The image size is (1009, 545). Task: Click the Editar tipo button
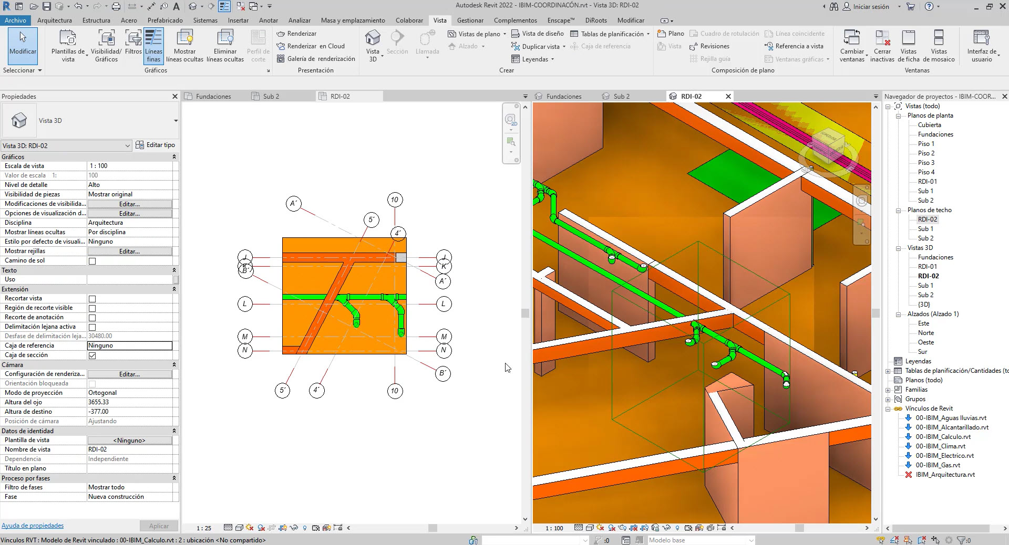pyautogui.click(x=156, y=145)
